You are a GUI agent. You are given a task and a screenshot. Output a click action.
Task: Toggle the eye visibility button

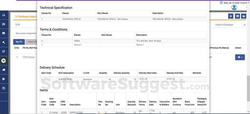click(x=244, y=16)
